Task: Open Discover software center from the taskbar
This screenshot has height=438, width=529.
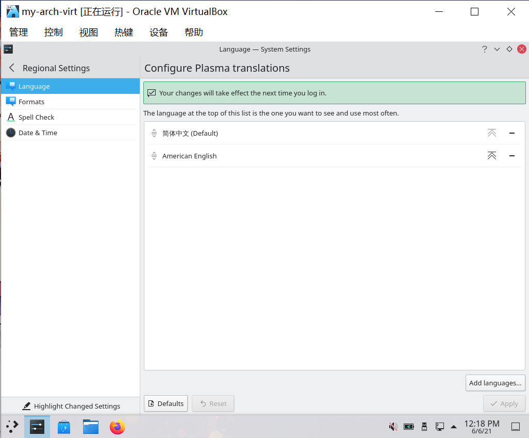Action: pos(64,427)
